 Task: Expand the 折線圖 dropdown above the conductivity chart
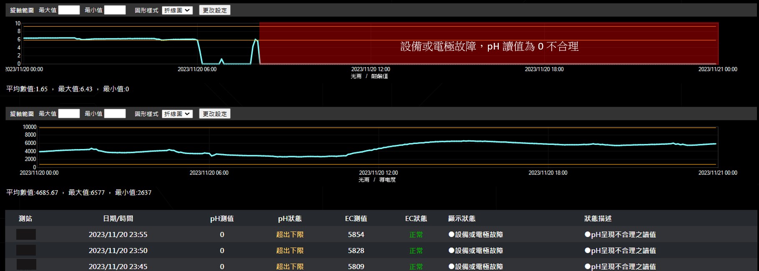[x=177, y=114]
